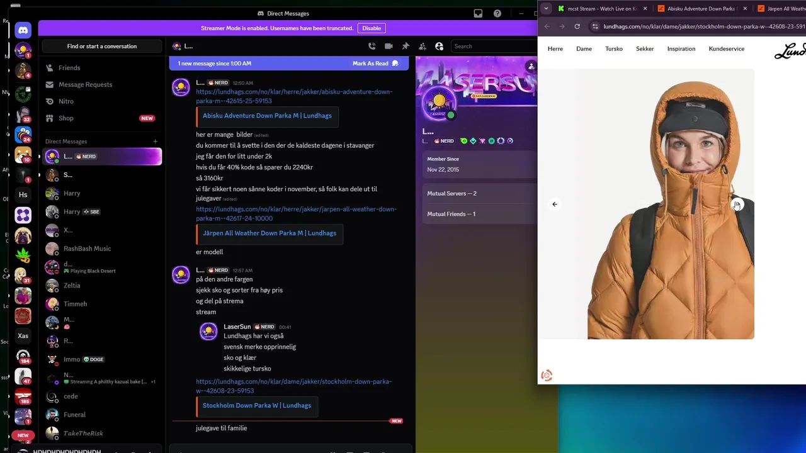
Task: Disable Streamer Mode using the Disable button
Action: tap(372, 28)
